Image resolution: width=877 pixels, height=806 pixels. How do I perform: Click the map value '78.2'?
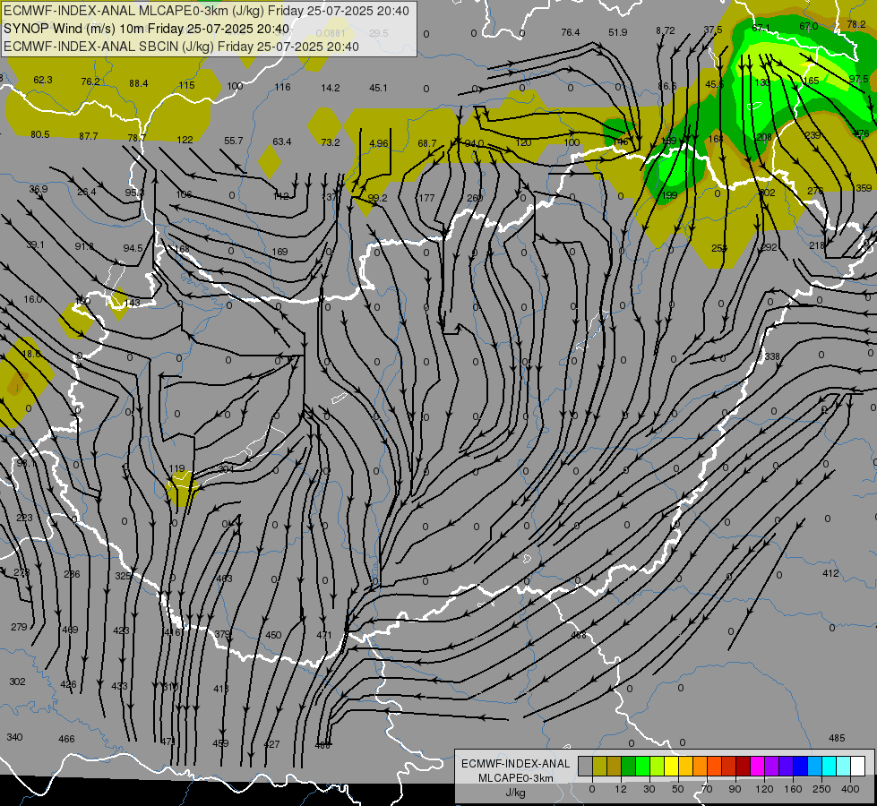coord(856,24)
